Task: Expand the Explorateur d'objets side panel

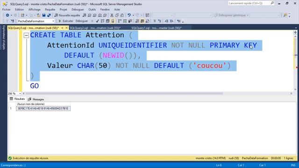Action: pos(4,37)
